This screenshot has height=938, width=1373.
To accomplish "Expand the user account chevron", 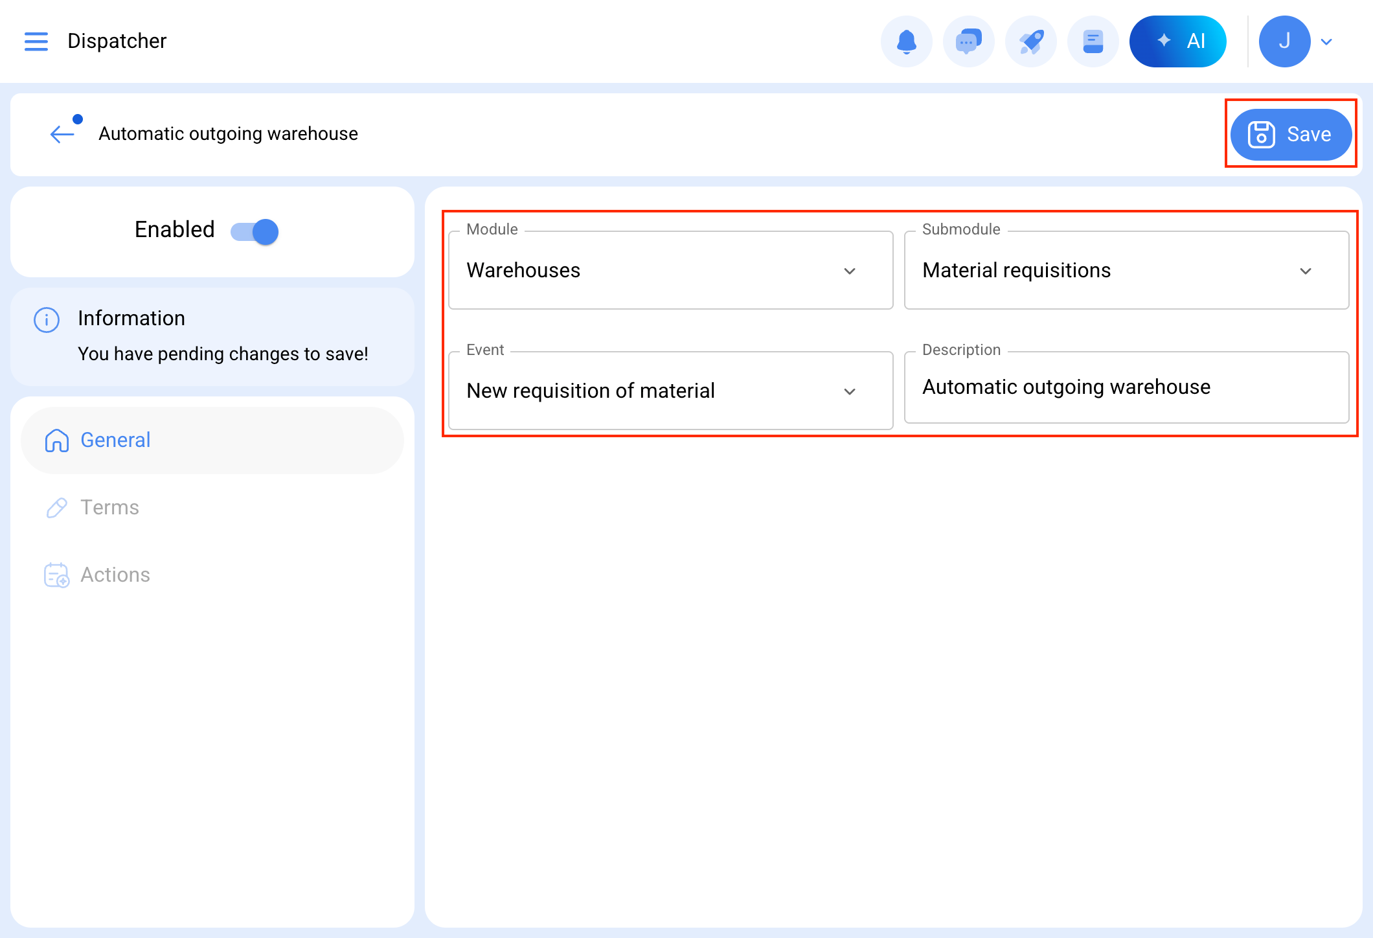I will click(x=1326, y=42).
